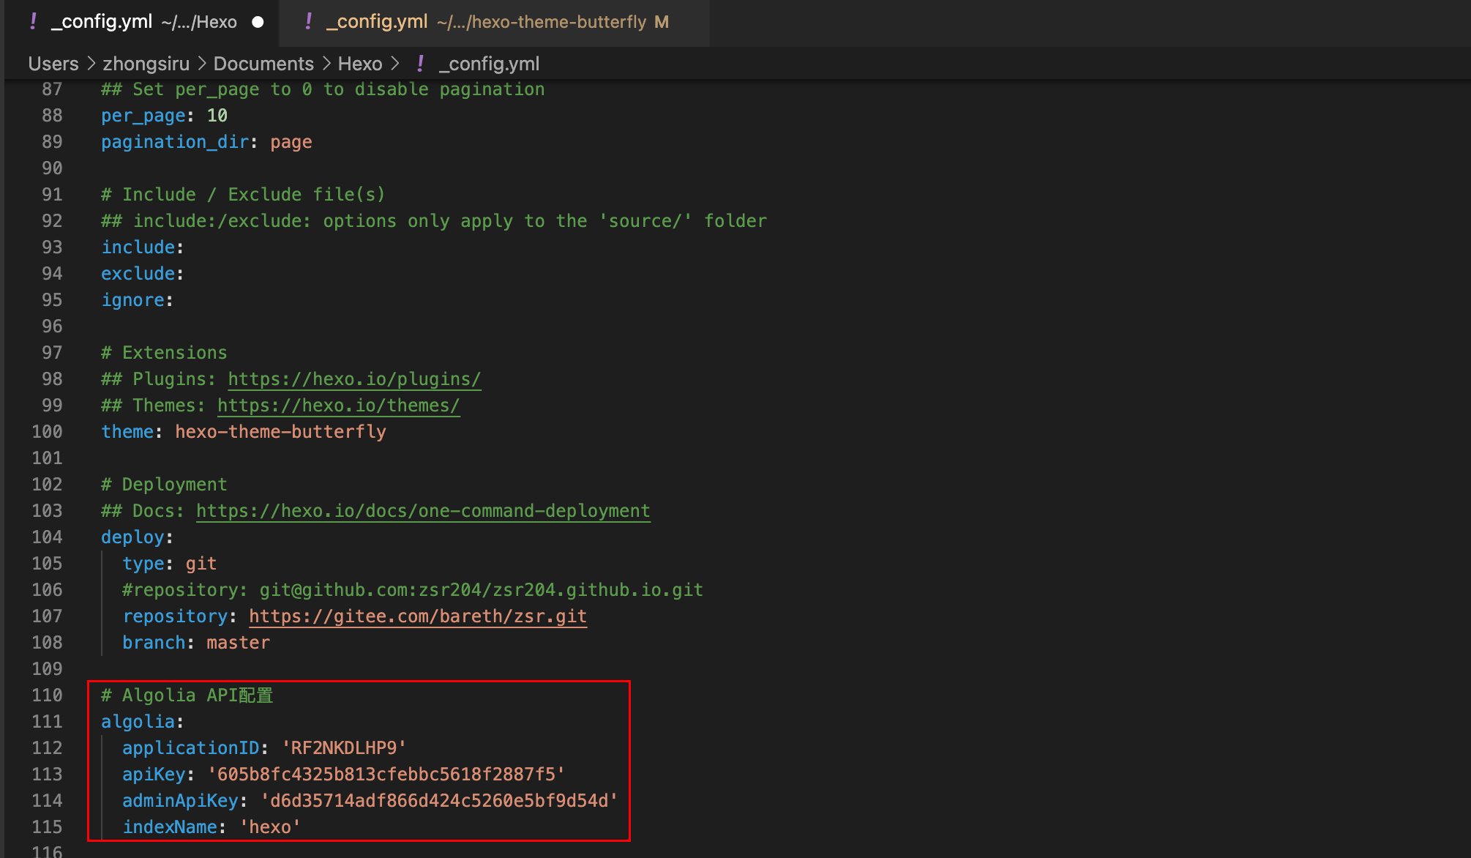
Task: Click the '# Deployment' comment
Action: 164,485
